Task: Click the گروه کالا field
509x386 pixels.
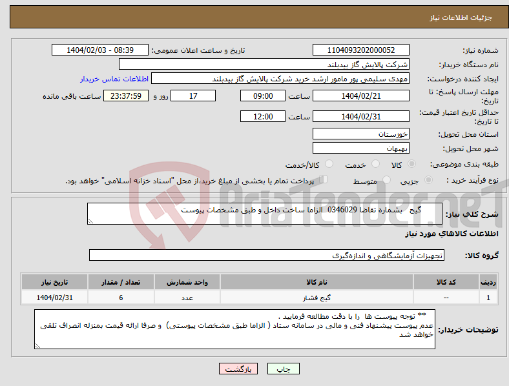Action: (267, 255)
